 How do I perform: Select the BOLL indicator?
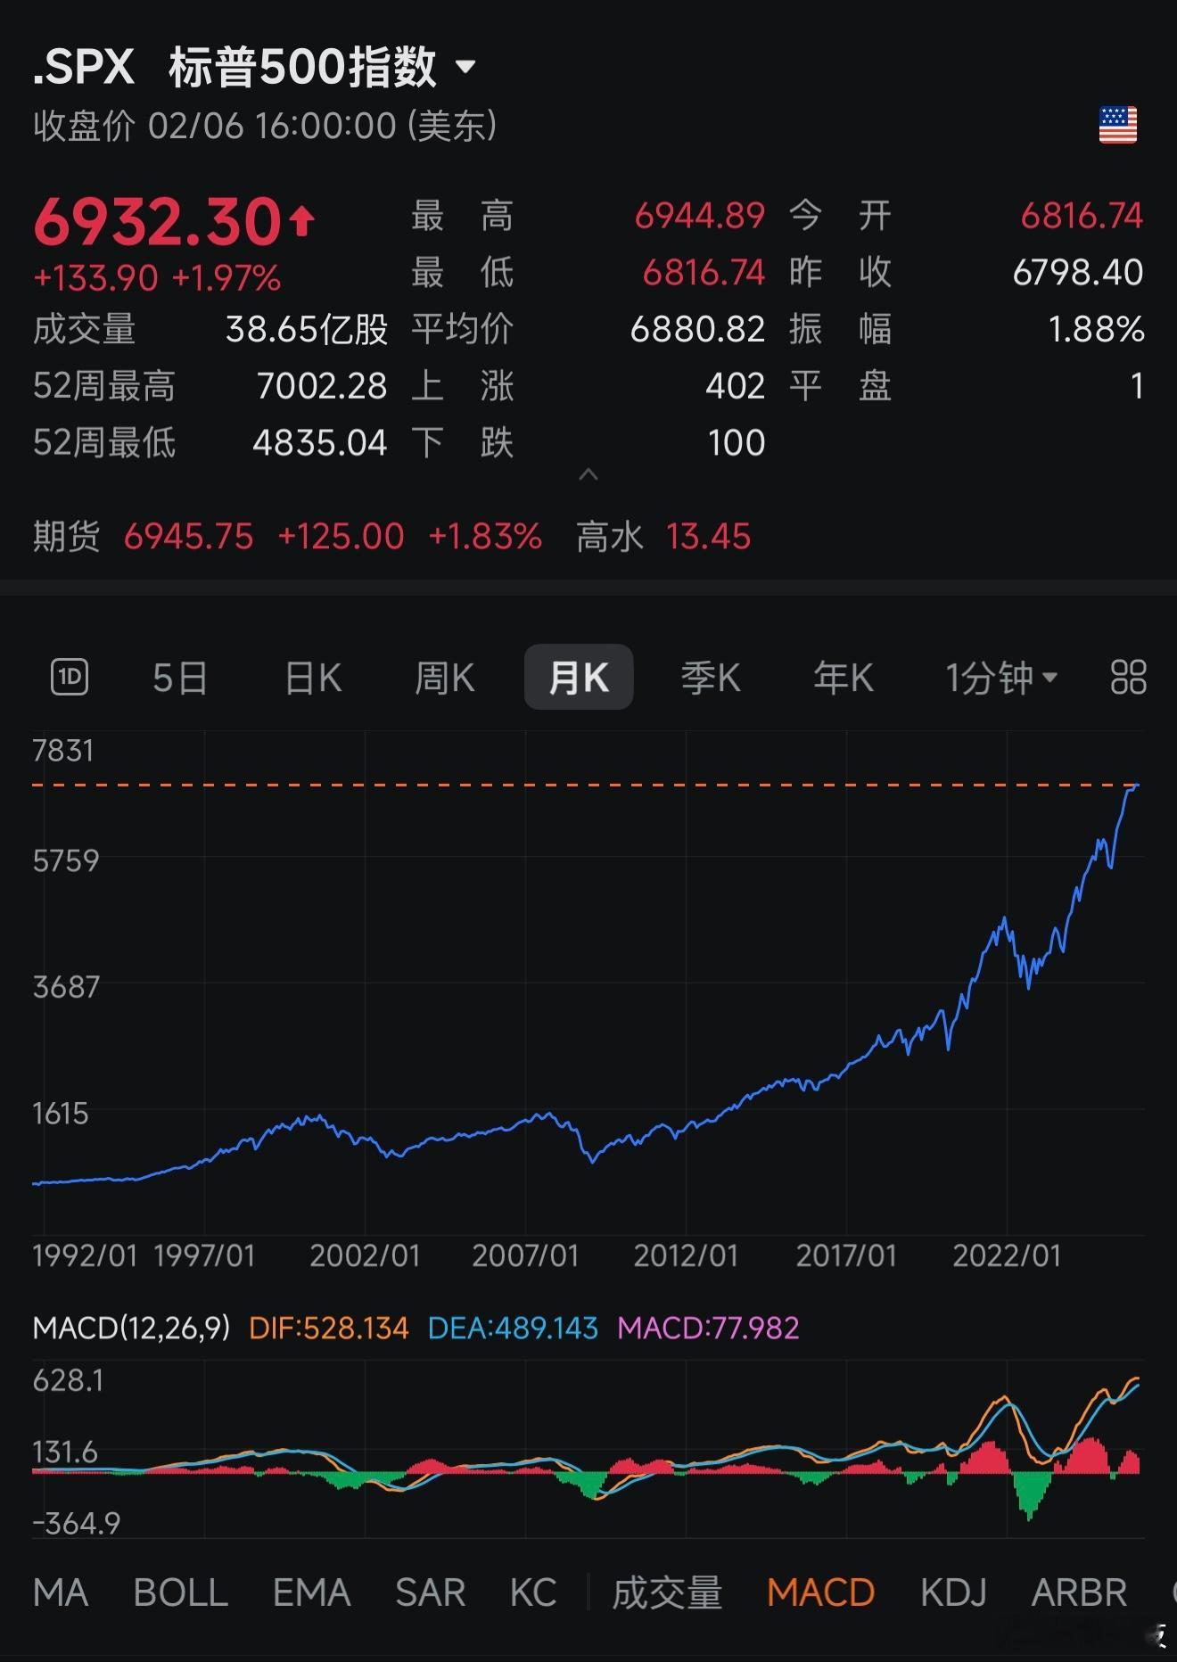[180, 1592]
